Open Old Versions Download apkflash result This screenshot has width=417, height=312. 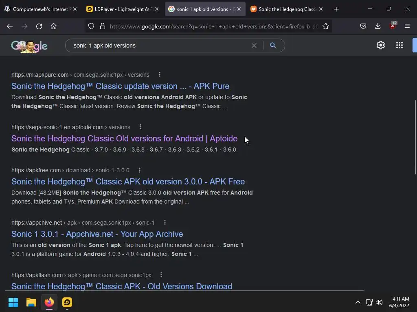[x=121, y=286]
